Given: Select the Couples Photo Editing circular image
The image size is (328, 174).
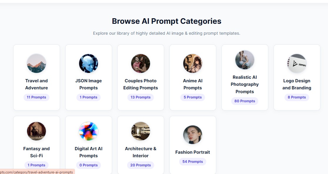Looking at the screenshot, I should click(141, 63).
